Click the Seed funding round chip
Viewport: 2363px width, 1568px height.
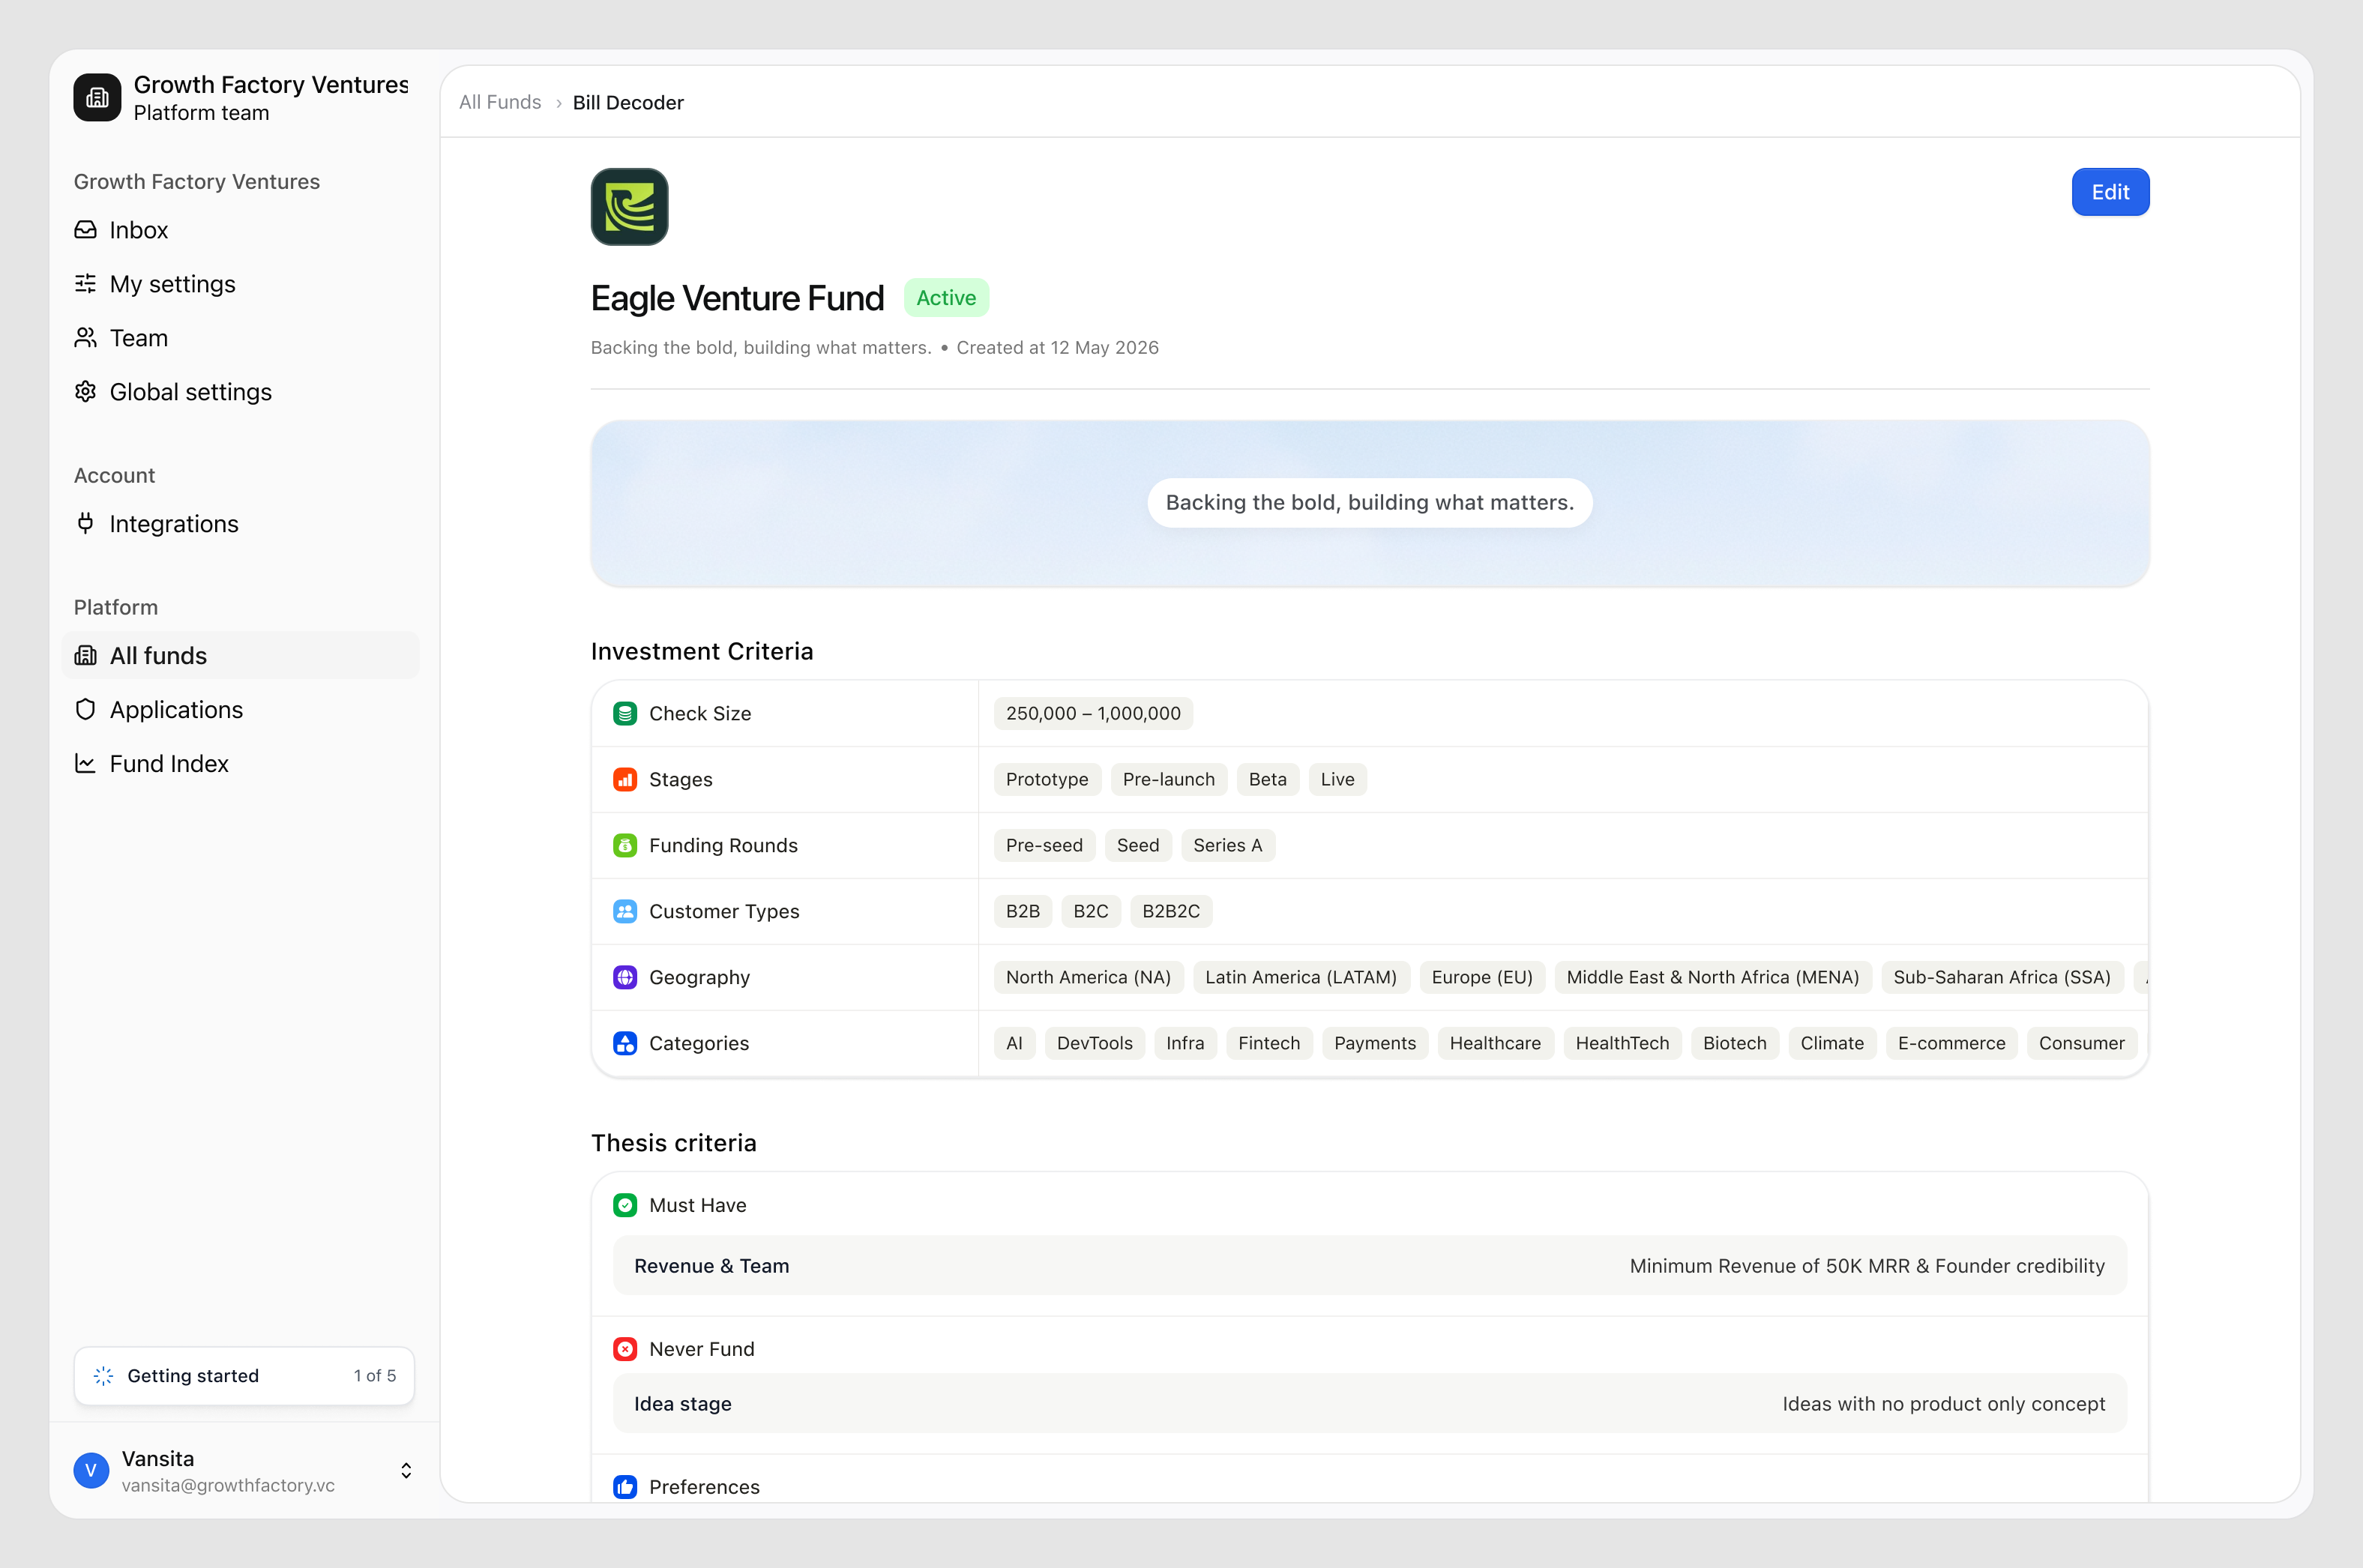pos(1138,846)
